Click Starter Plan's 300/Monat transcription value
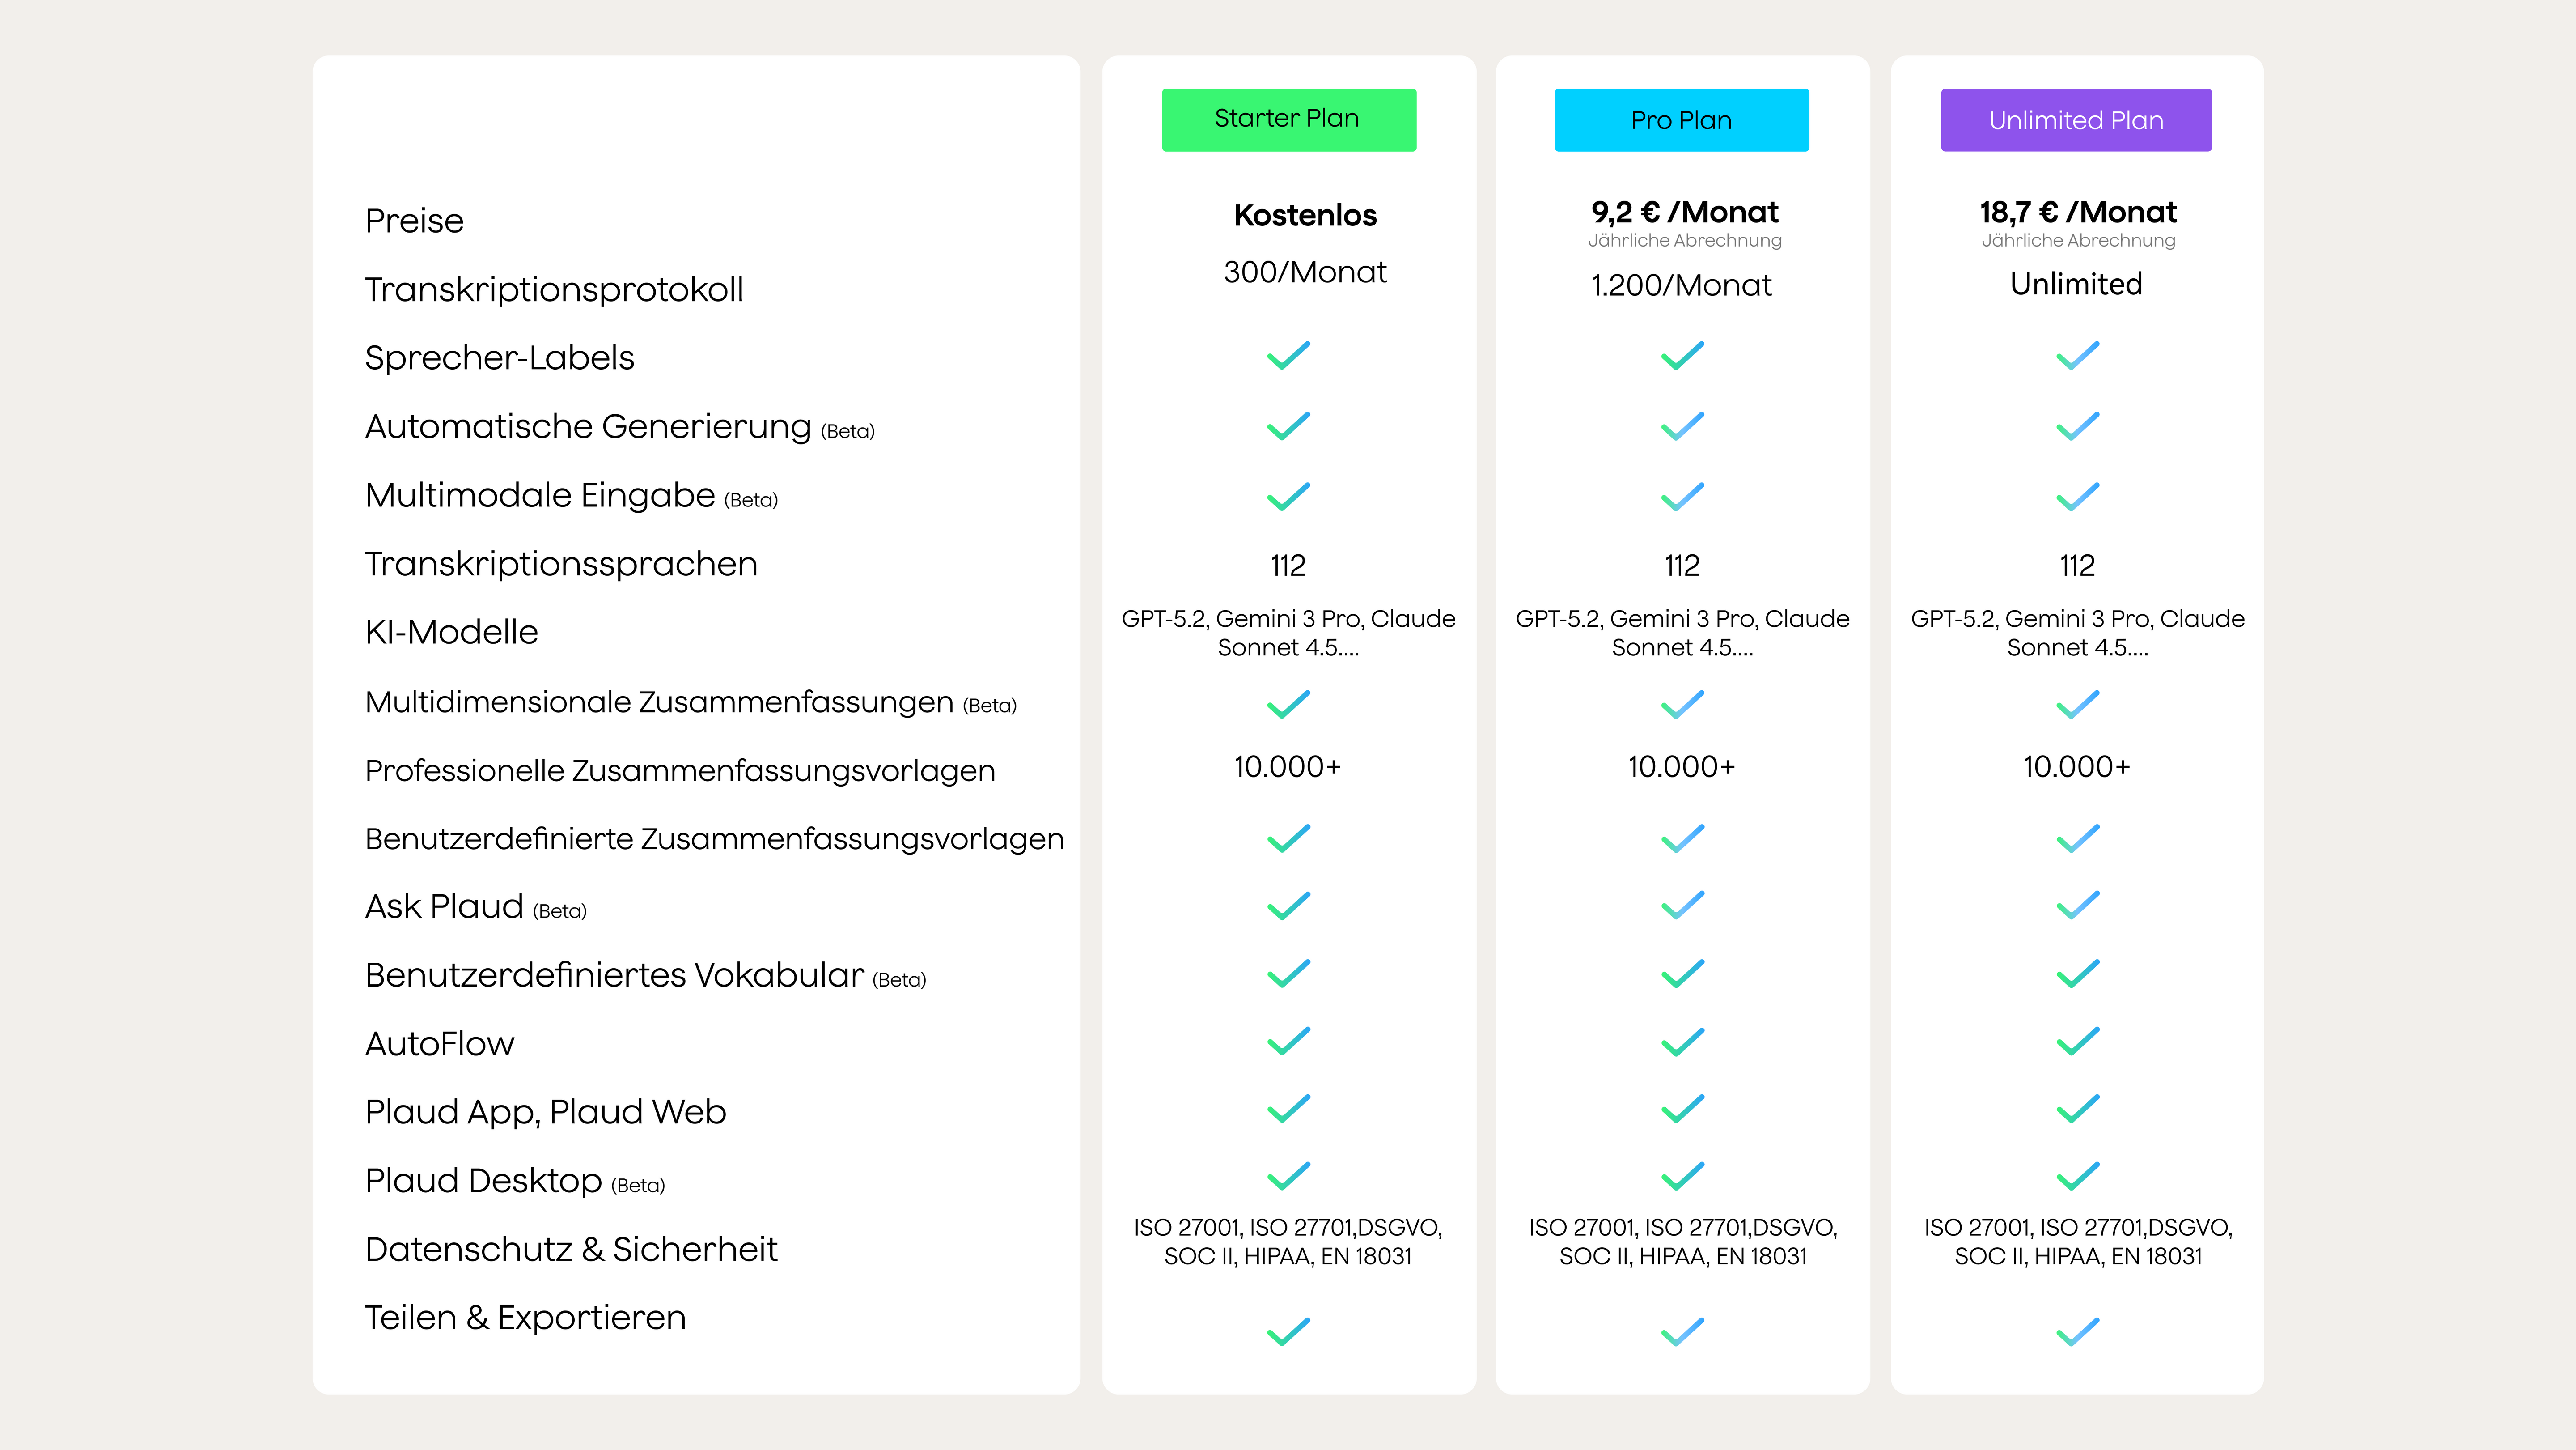 1304,272
